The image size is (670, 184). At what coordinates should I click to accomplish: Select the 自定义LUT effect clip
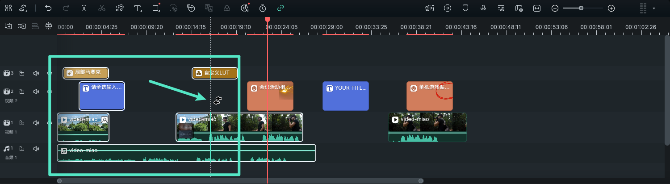[215, 73]
